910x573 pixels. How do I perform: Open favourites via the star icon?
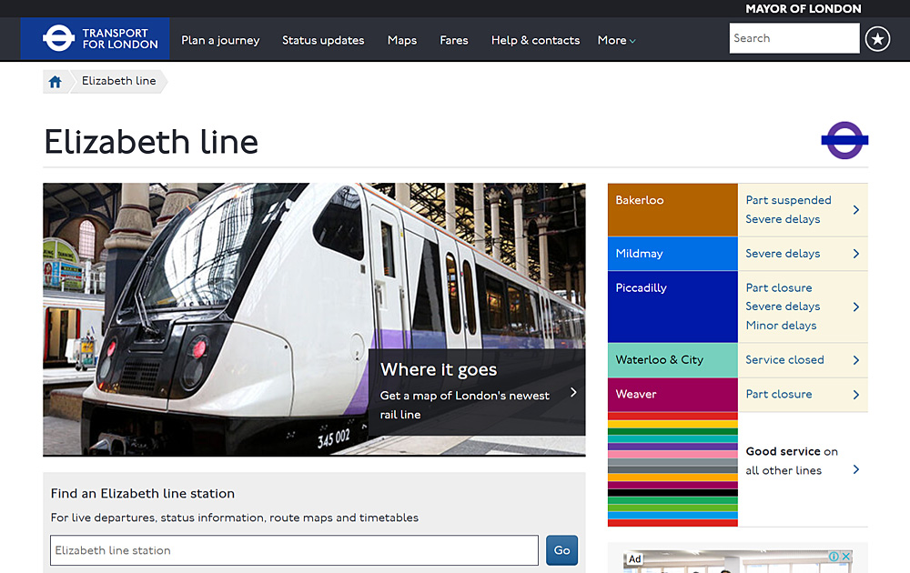point(877,39)
